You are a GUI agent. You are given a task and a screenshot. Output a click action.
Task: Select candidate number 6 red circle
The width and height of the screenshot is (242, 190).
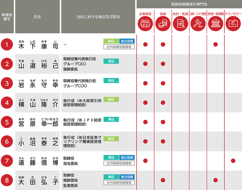click(7, 141)
